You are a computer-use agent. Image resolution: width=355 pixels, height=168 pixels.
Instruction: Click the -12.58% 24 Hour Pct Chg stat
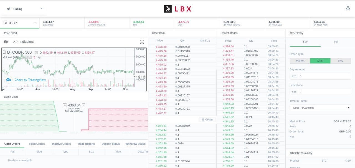pos(97,23)
